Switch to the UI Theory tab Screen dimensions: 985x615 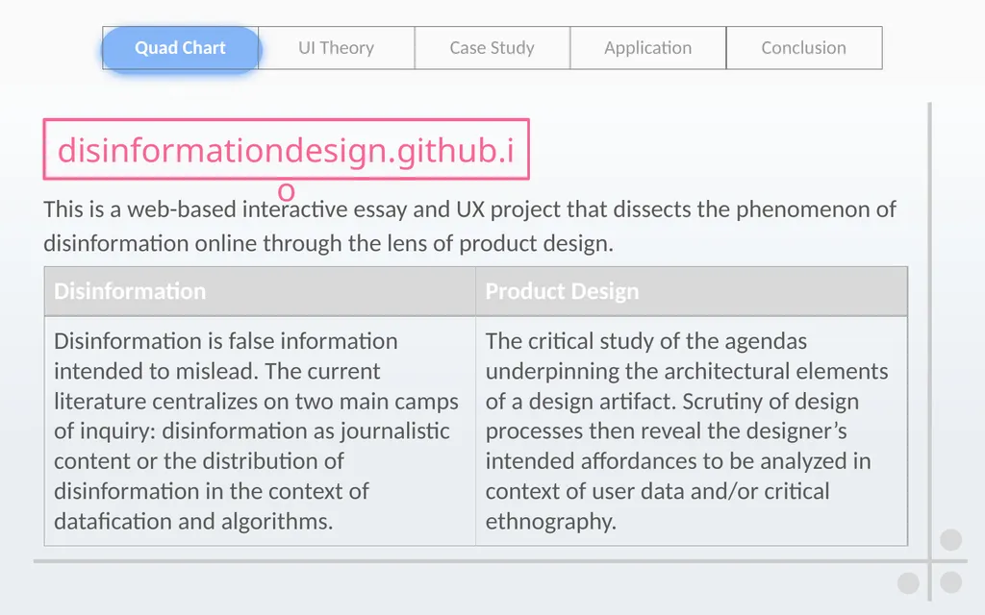(x=336, y=48)
